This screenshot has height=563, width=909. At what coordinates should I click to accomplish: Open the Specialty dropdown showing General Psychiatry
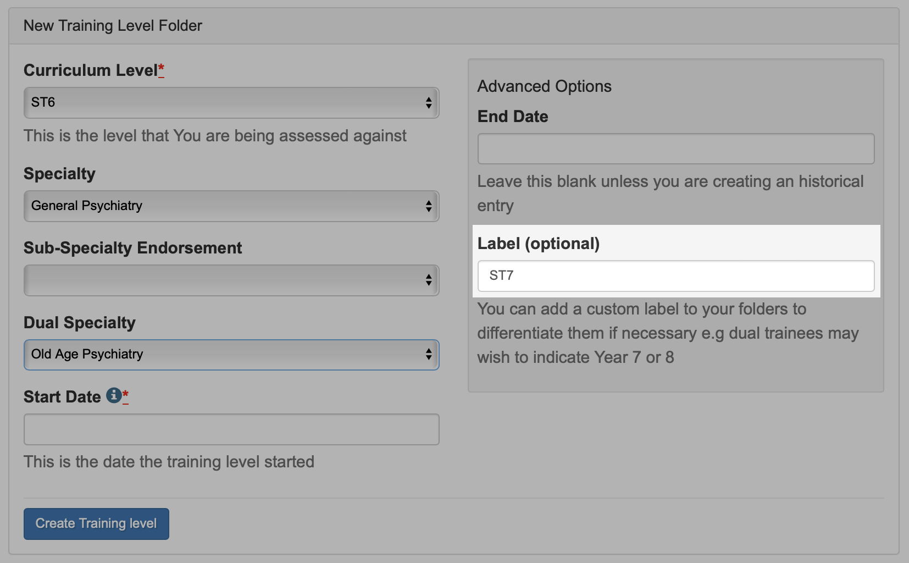tap(231, 206)
